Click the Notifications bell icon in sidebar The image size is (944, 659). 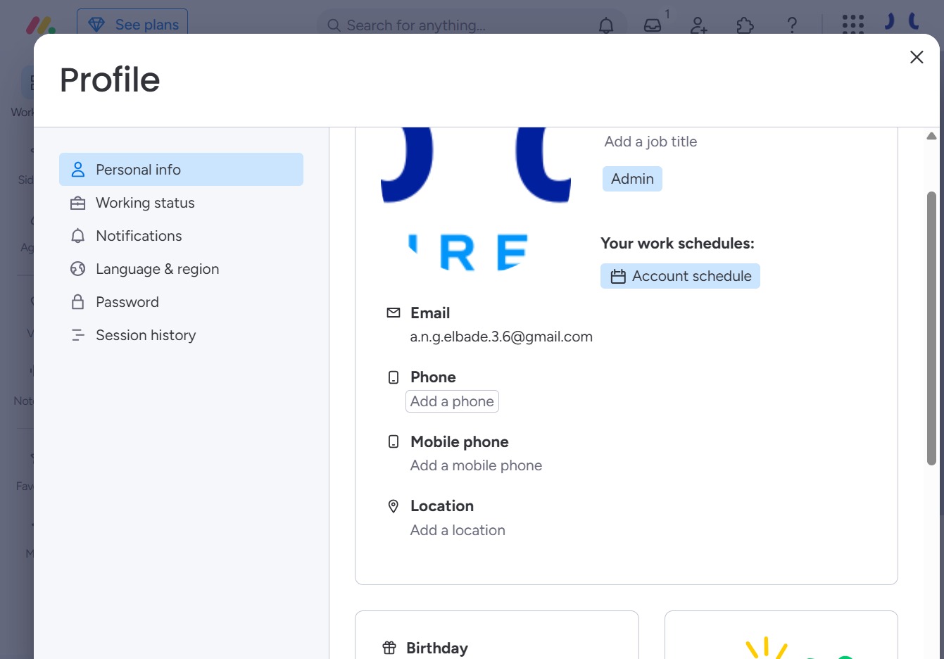click(78, 236)
